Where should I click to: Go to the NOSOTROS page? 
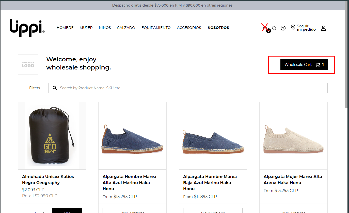coord(218,28)
